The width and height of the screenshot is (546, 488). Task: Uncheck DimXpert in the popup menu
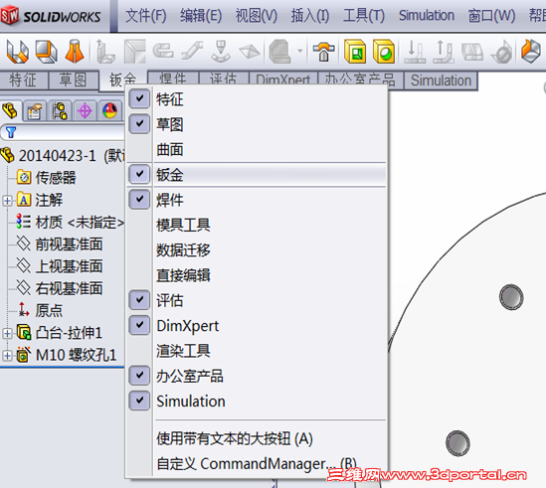pos(139,325)
